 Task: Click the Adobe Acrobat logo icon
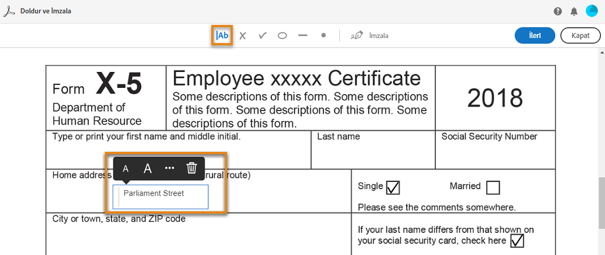pos(9,11)
